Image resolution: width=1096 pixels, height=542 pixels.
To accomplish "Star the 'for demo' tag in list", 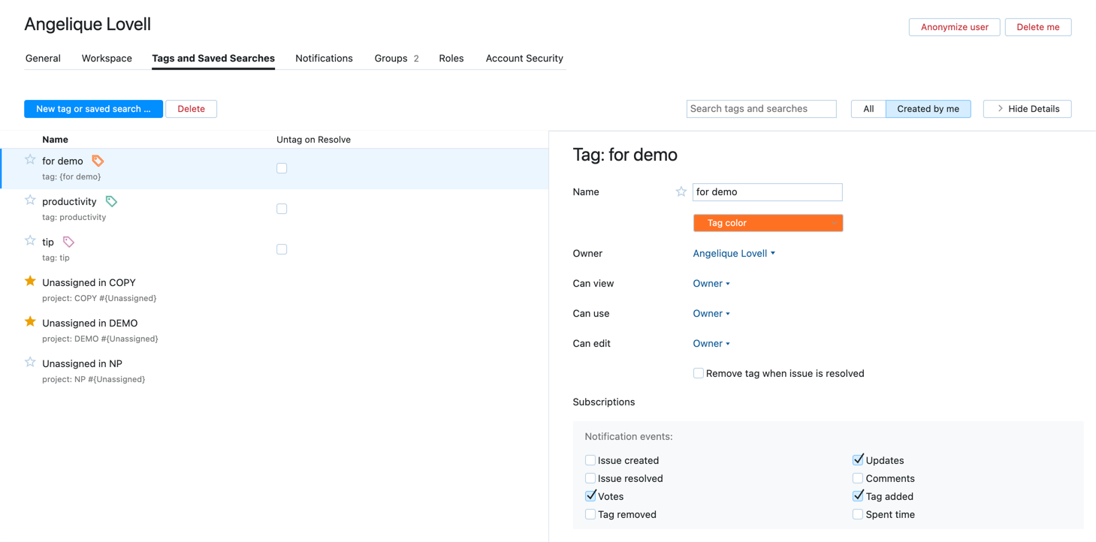I will (30, 160).
